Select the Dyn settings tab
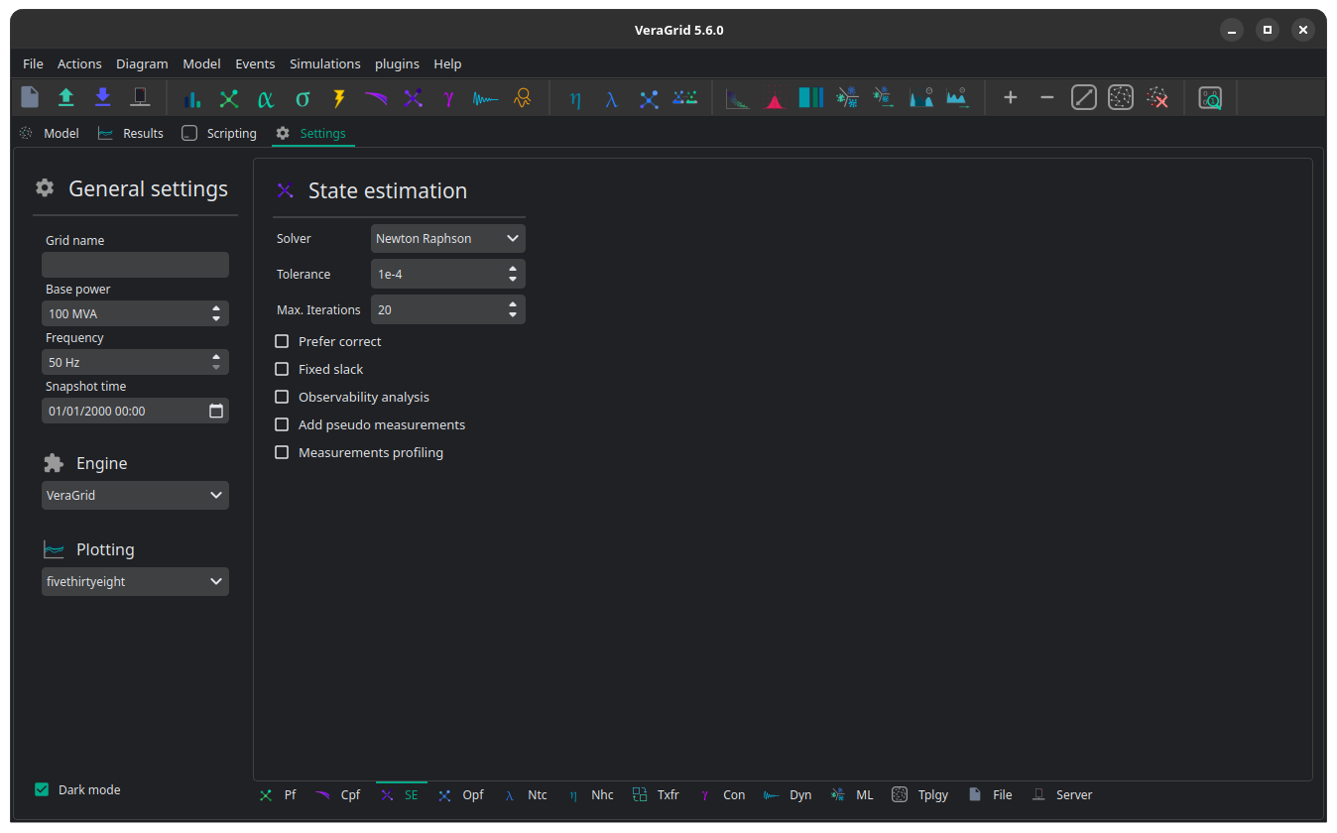The width and height of the screenshot is (1337, 833). point(788,794)
